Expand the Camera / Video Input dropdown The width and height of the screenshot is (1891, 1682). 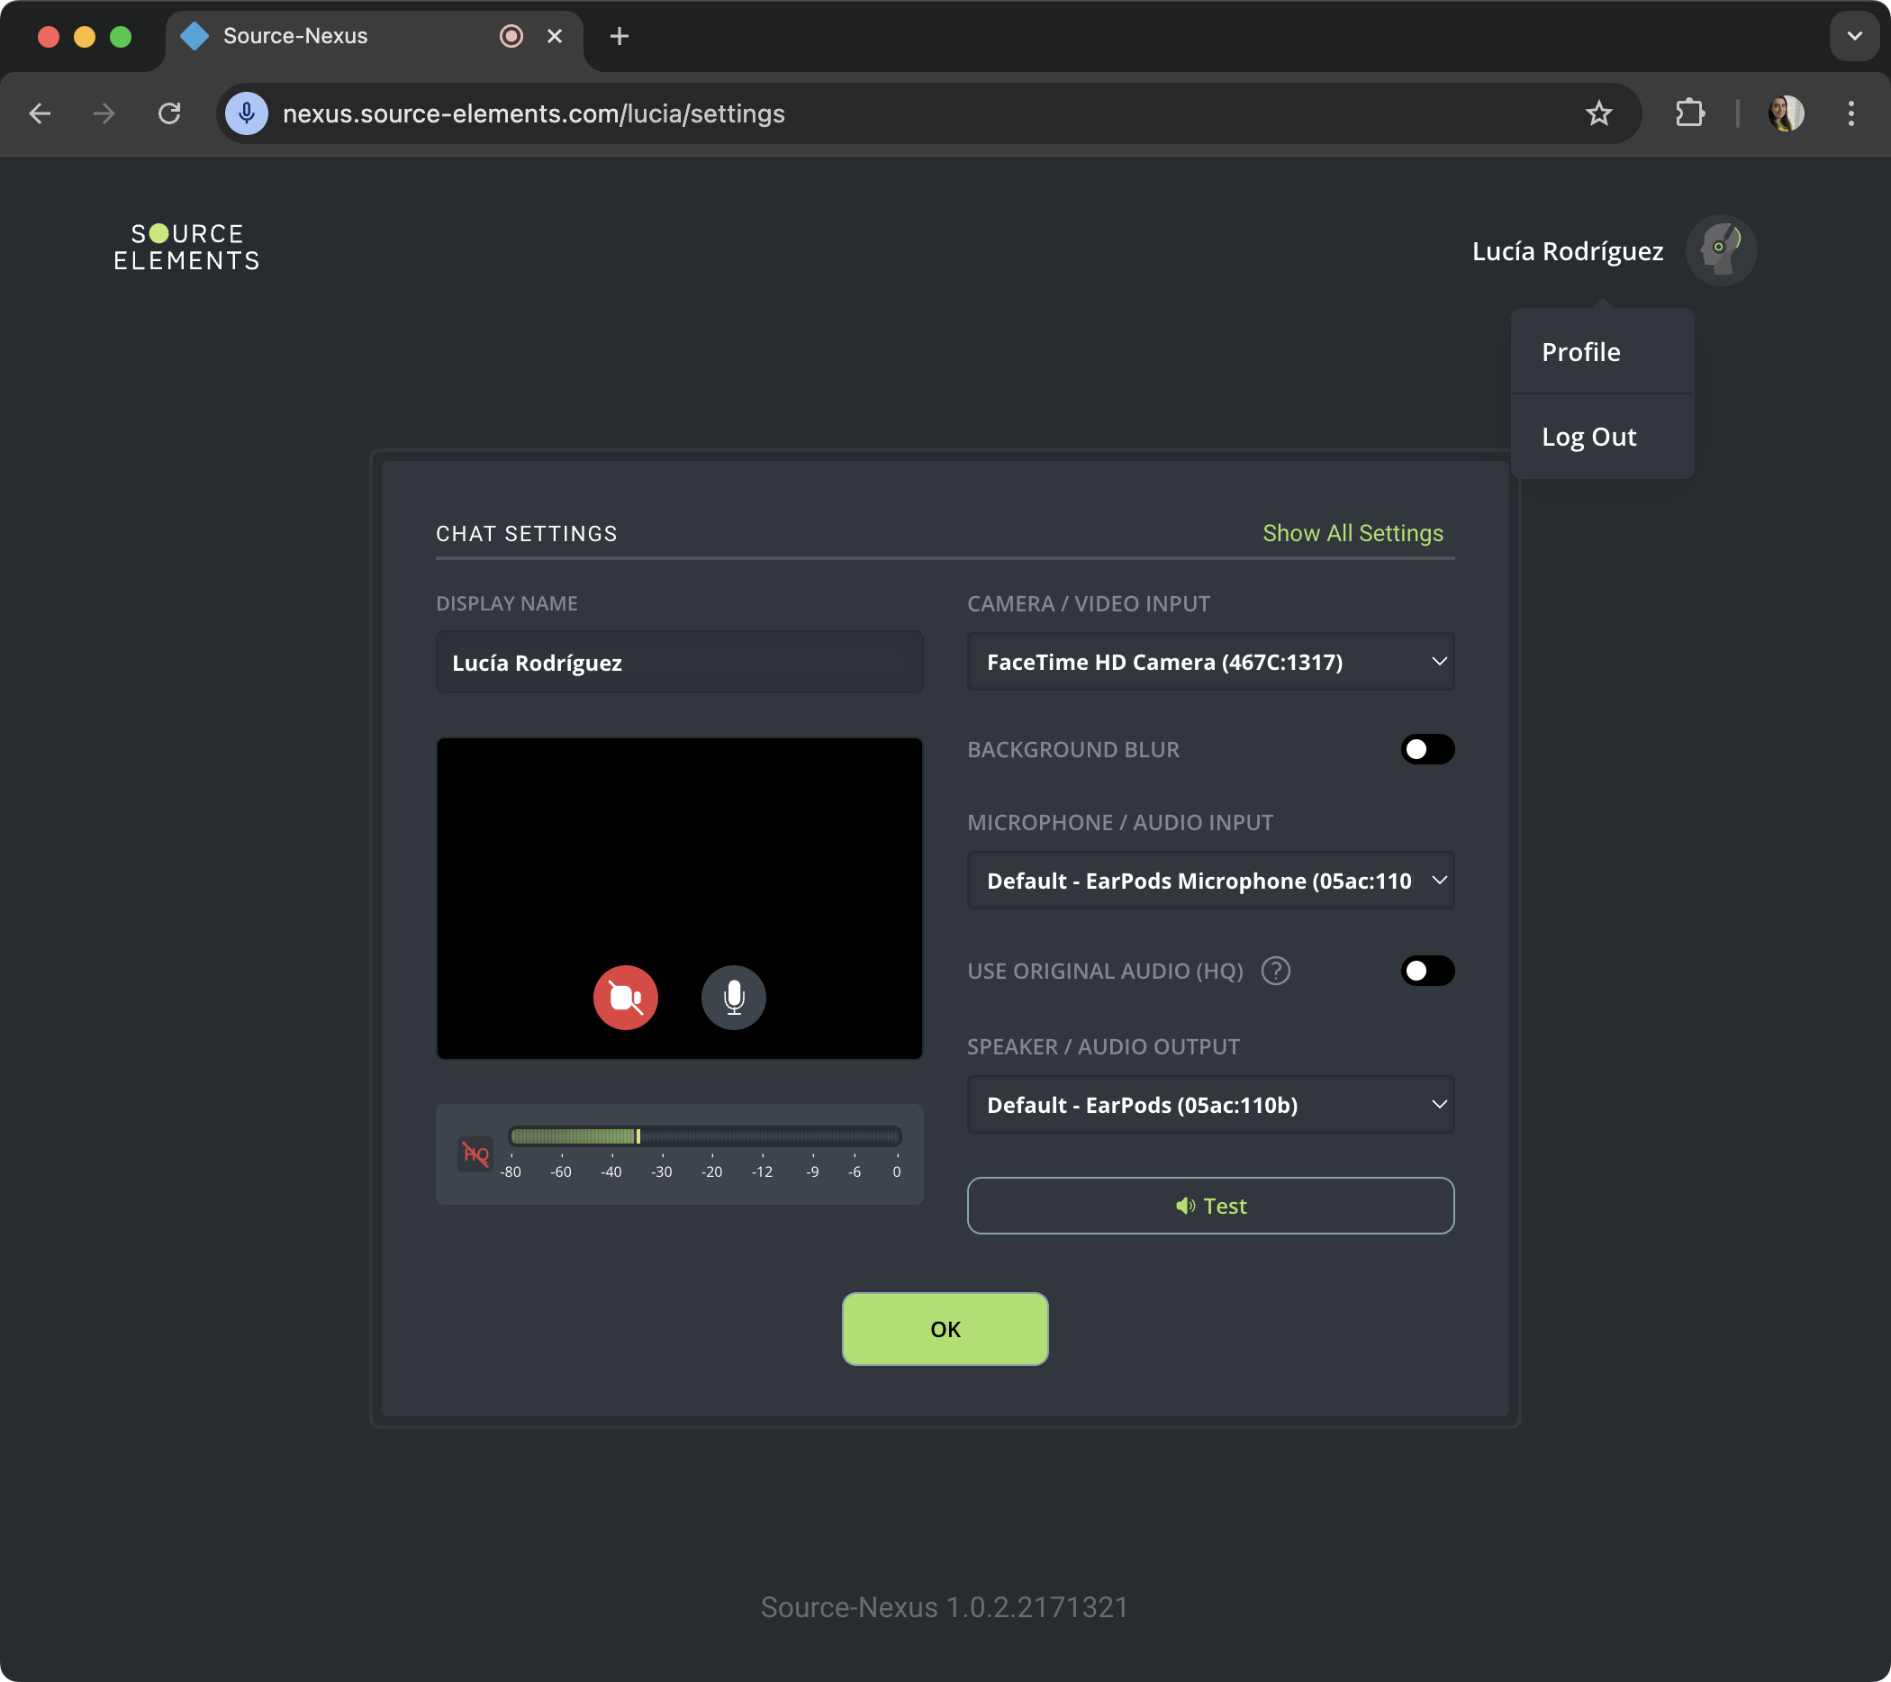pos(1210,662)
